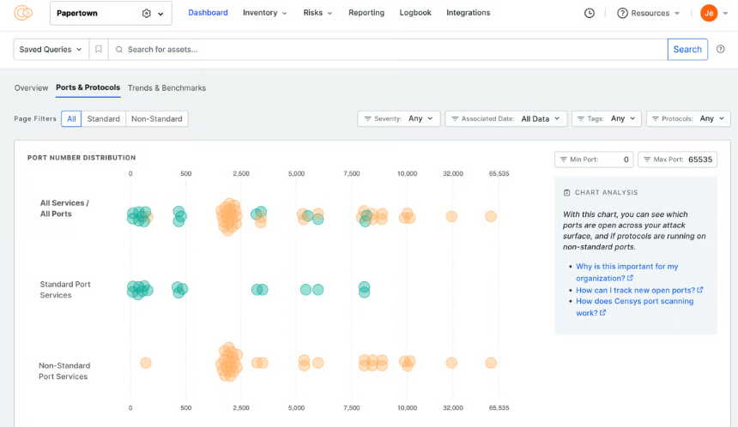Click the rightmost orange dot in All Services row
The image size is (738, 427).
point(491,217)
